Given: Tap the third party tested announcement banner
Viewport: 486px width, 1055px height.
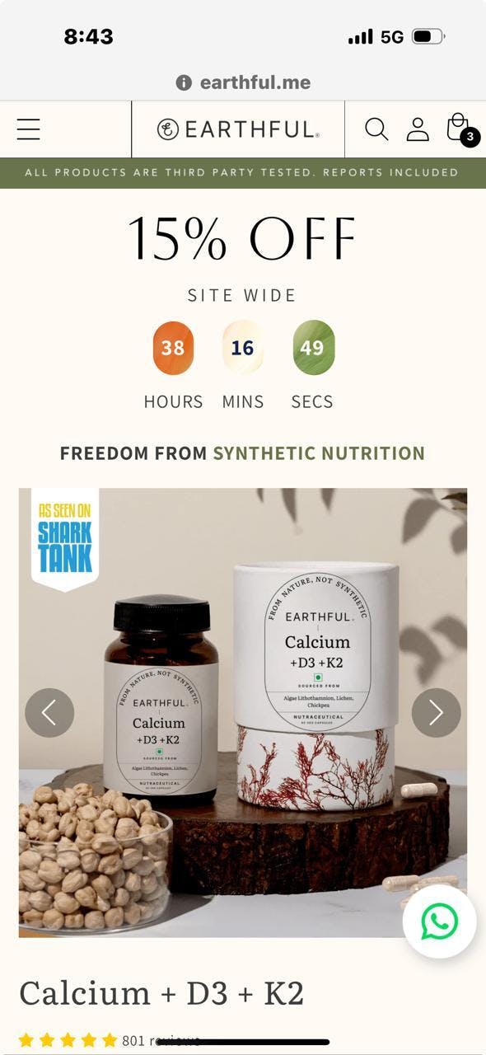Looking at the screenshot, I should (243, 173).
